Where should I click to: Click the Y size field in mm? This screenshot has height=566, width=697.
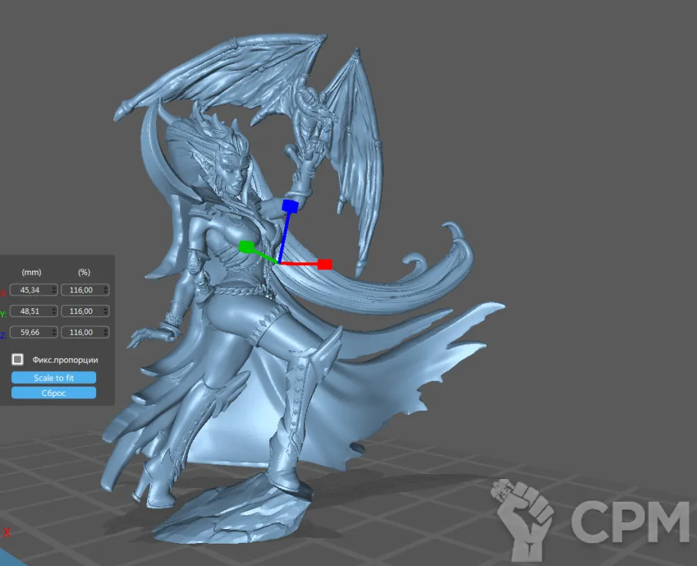coord(30,311)
